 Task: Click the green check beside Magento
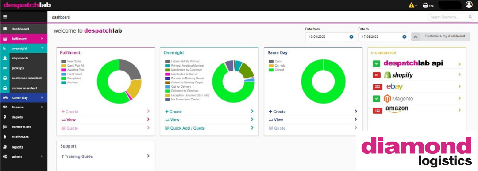coord(377,99)
